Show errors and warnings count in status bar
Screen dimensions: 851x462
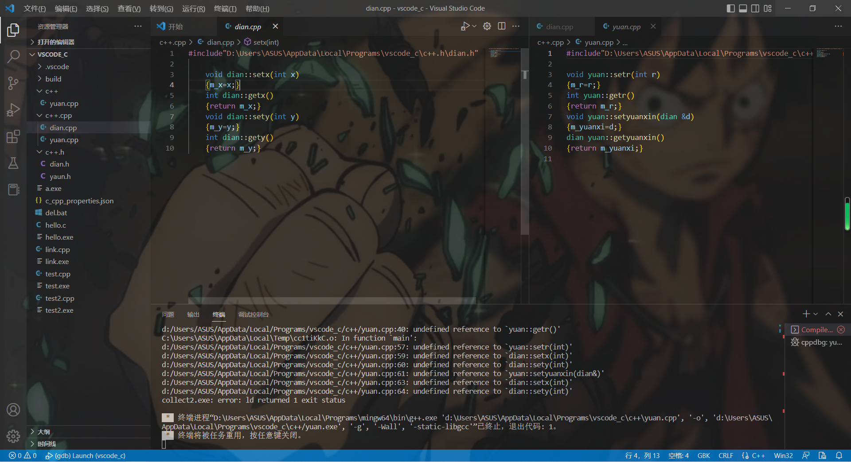(23, 455)
